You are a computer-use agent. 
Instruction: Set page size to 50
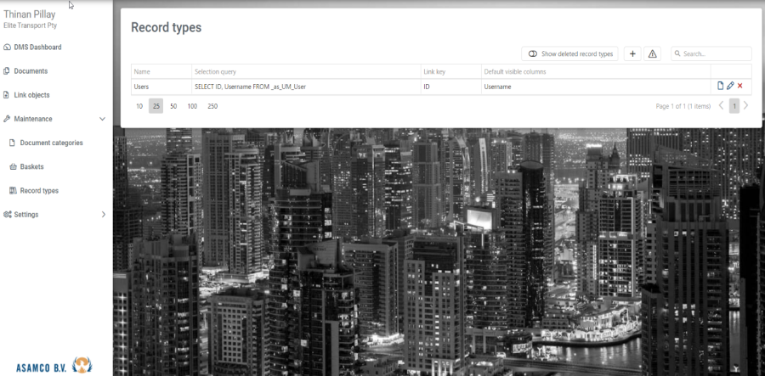(173, 106)
